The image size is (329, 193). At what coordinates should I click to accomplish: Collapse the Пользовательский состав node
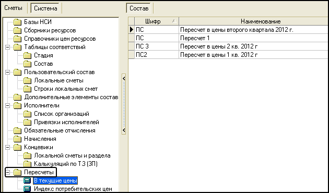click(x=7, y=73)
